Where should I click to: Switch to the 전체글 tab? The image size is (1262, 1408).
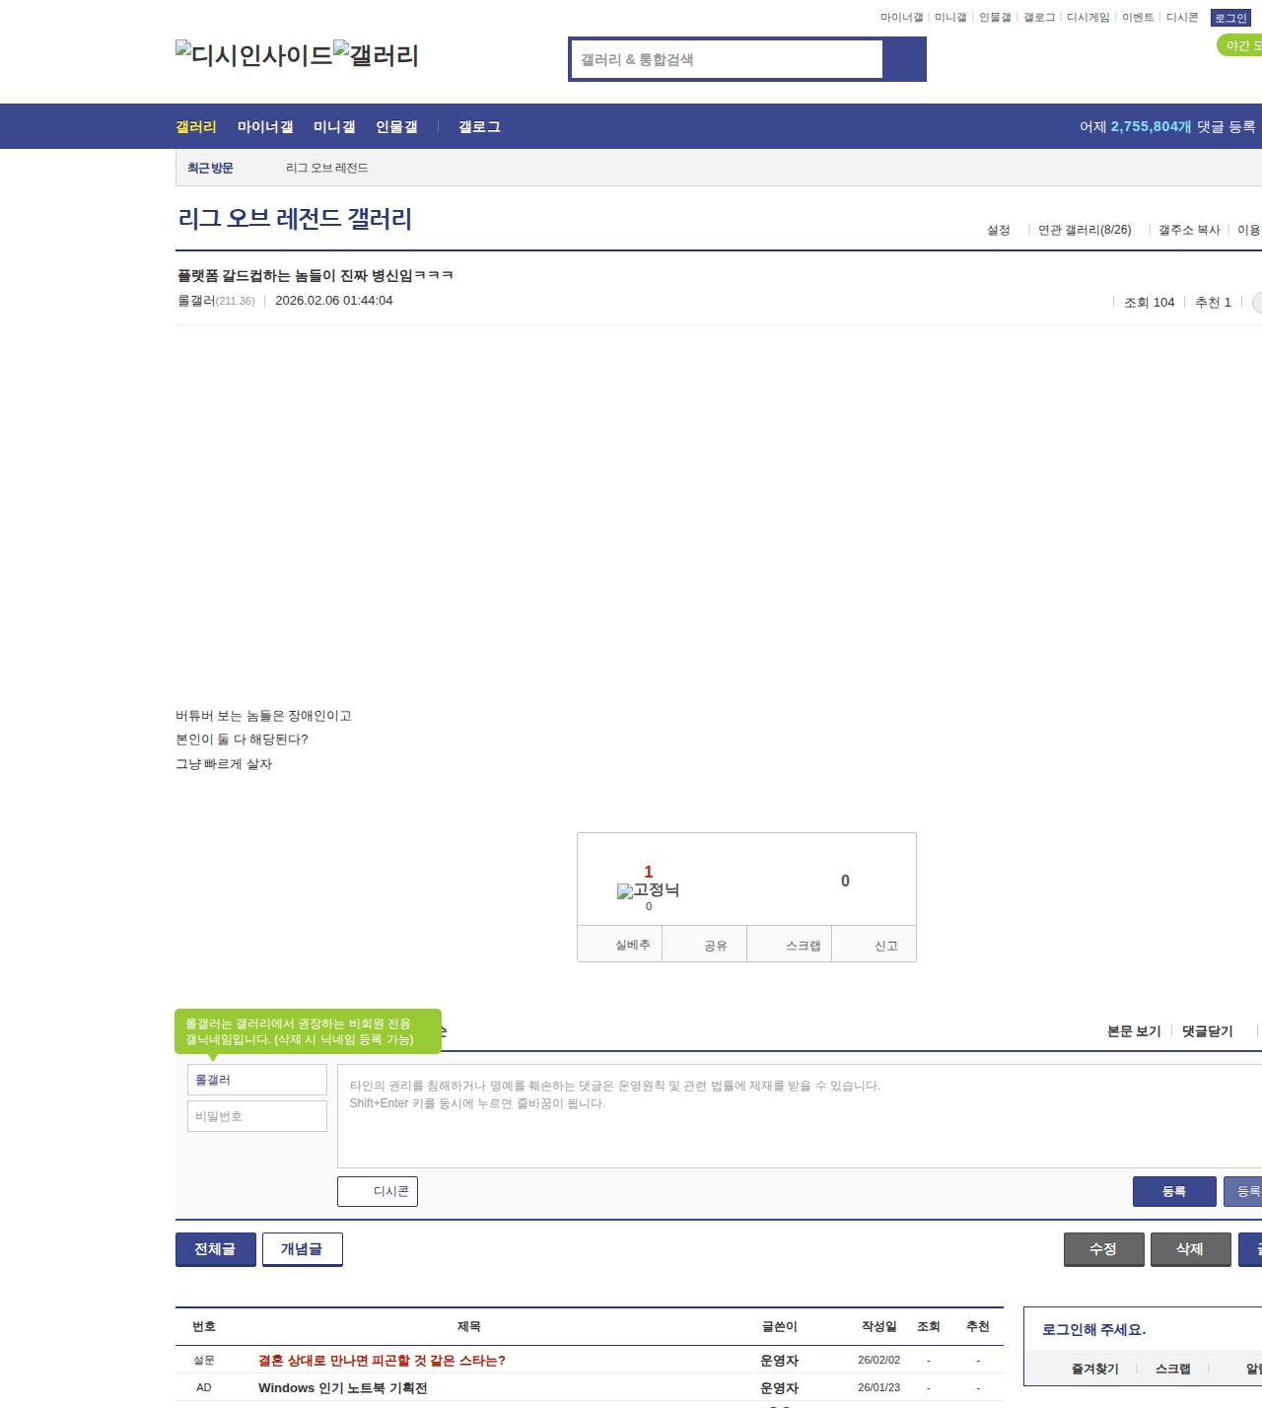[216, 1249]
